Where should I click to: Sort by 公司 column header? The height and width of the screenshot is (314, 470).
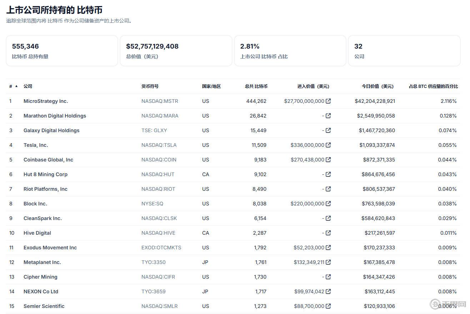28,86
